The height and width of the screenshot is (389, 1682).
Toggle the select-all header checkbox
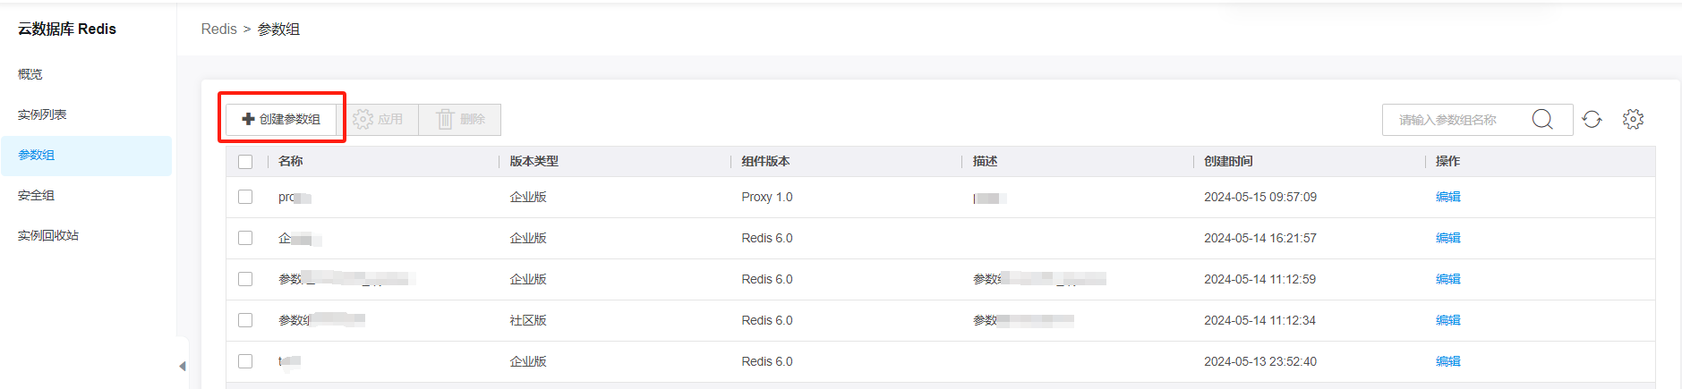245,162
